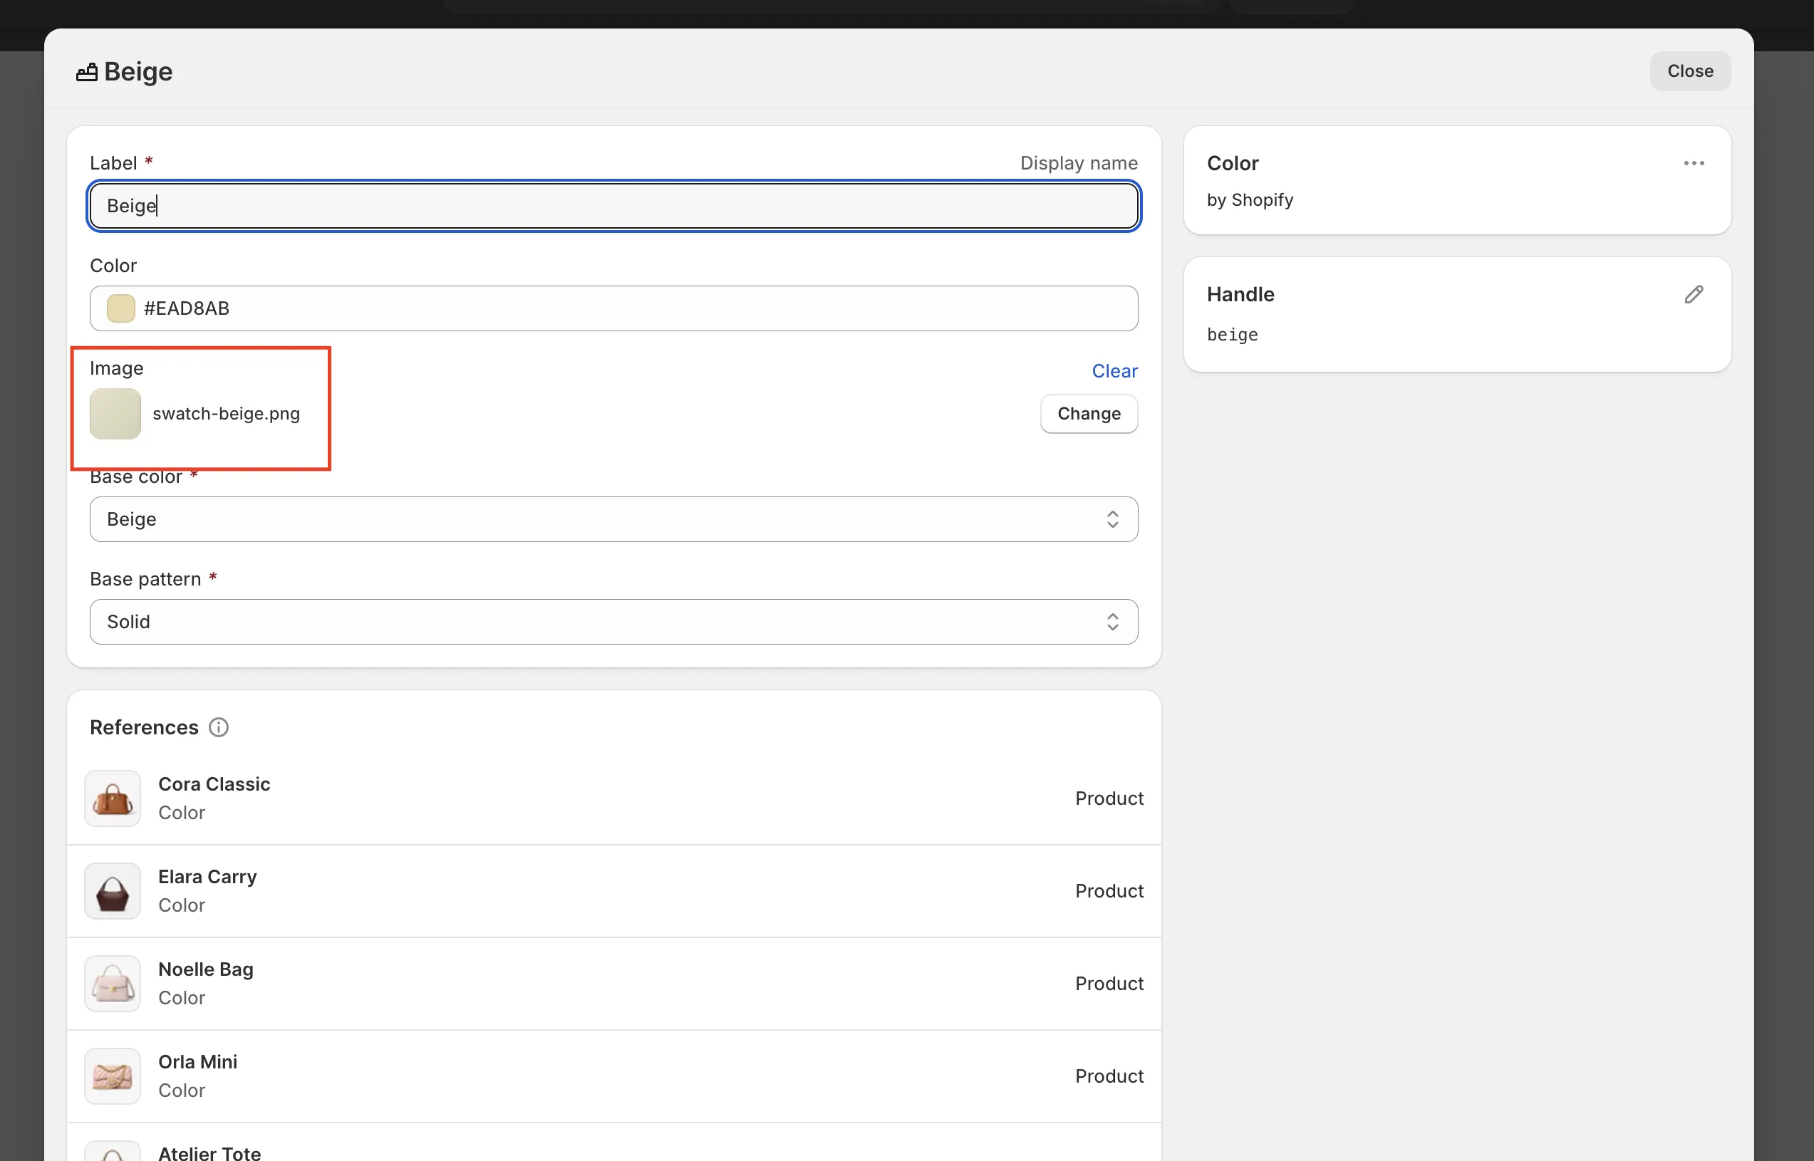The width and height of the screenshot is (1814, 1161).
Task: Click the Noelle Bag product thumbnail
Action: point(113,984)
